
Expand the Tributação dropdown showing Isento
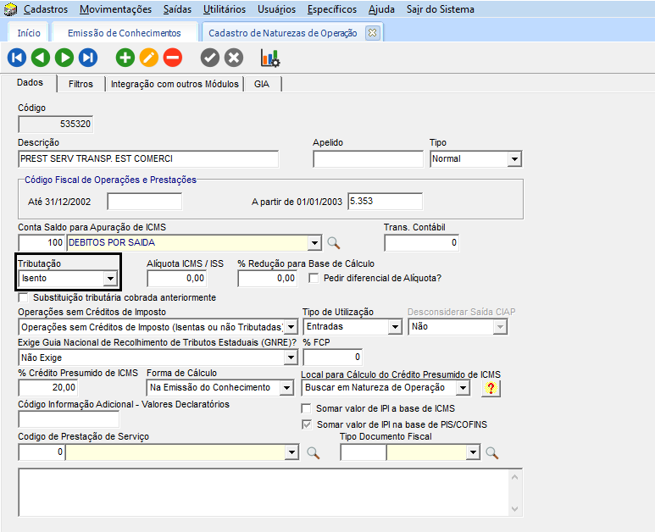tap(110, 278)
